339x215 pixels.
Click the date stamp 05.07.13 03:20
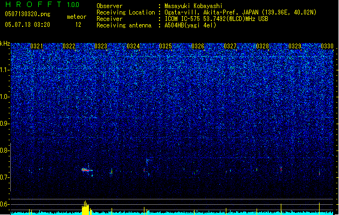coord(27,25)
